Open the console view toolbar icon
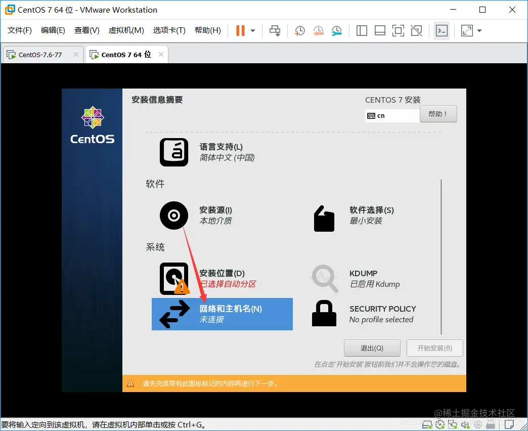This screenshot has height=431, width=528. click(442, 31)
